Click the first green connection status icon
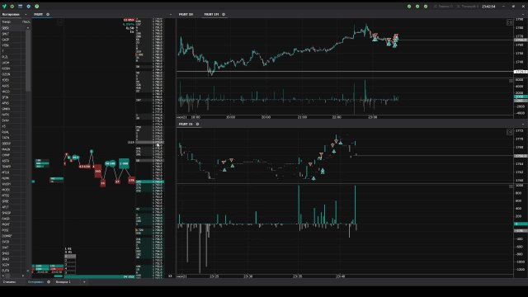 (409, 6)
